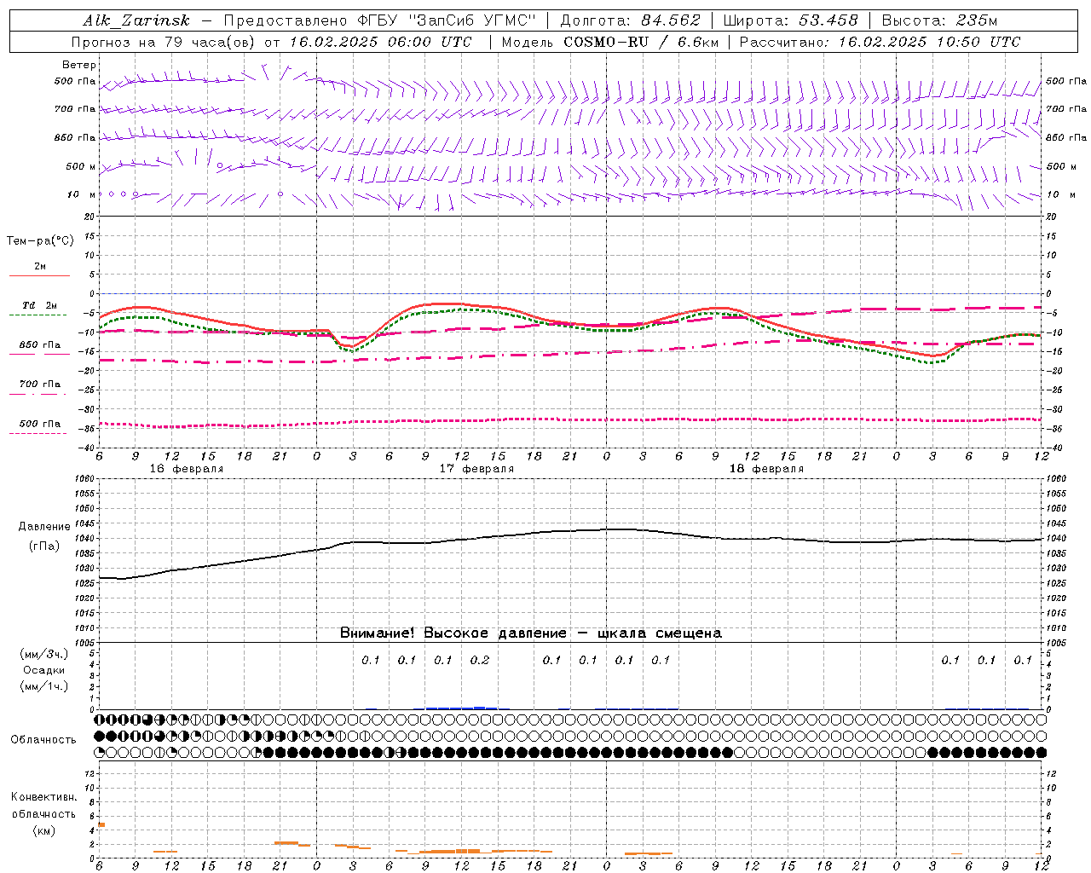Click the 17 февраля date label
The height and width of the screenshot is (873, 1091).
click(476, 469)
